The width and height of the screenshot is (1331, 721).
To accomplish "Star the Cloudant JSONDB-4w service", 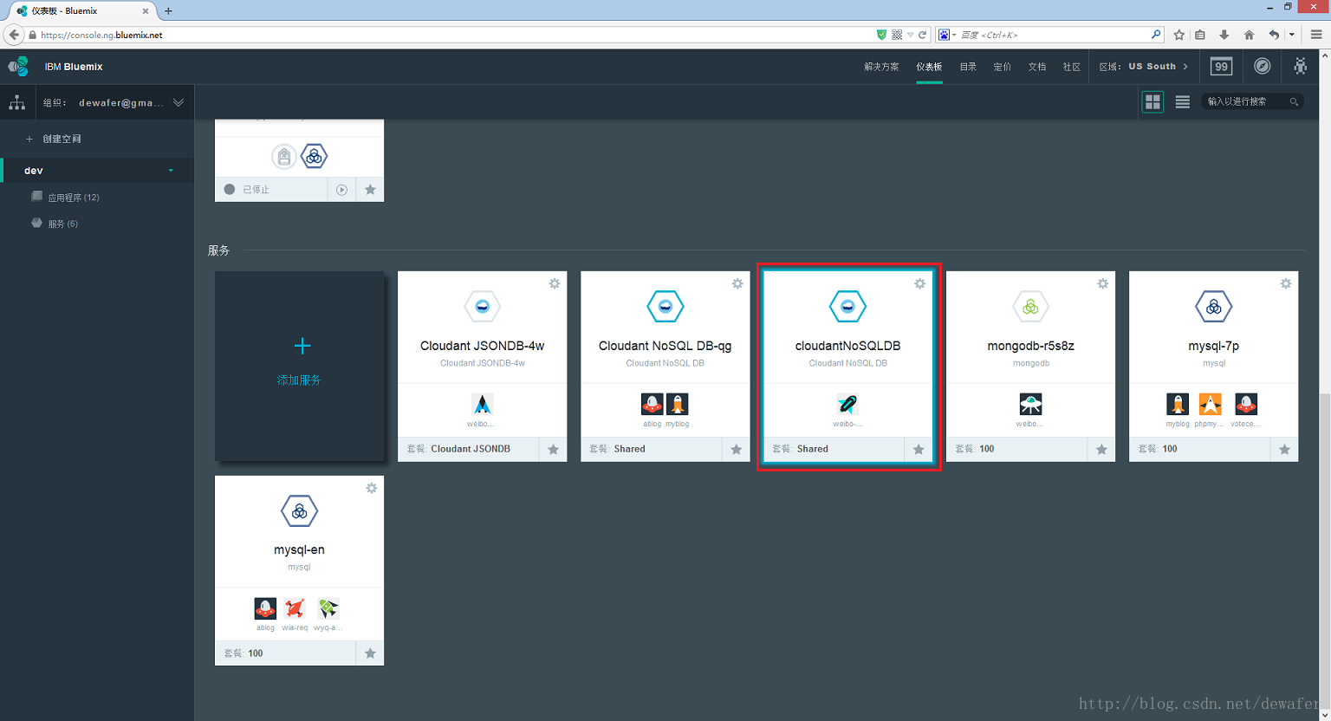I will [x=553, y=449].
